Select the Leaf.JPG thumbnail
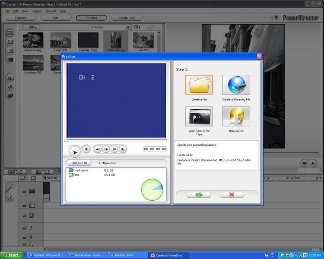Viewport: 324px width, 259px height. click(x=143, y=40)
